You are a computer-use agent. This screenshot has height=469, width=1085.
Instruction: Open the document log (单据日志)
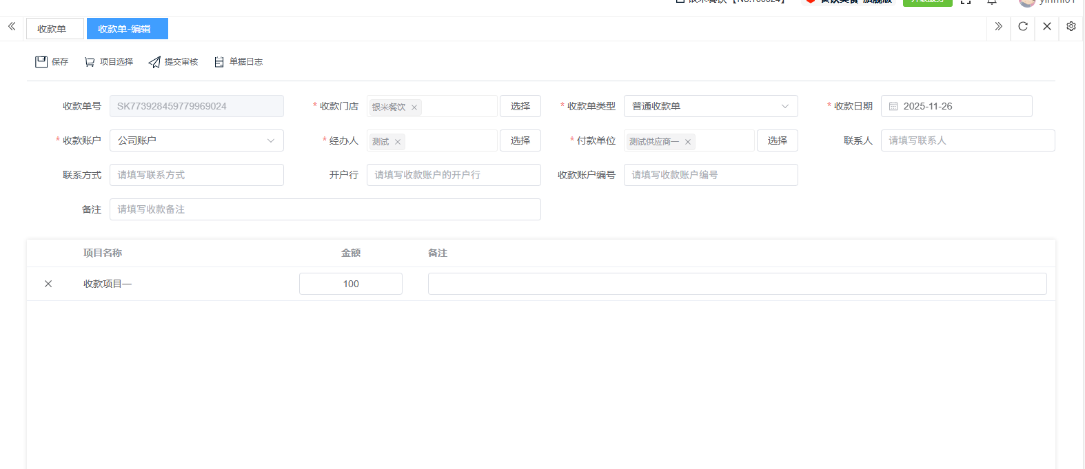(239, 62)
